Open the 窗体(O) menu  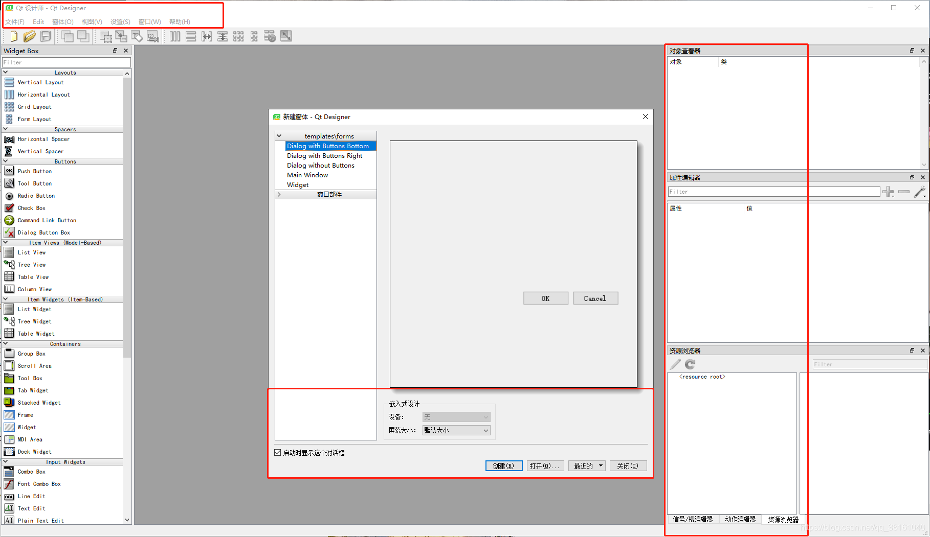[63, 22]
